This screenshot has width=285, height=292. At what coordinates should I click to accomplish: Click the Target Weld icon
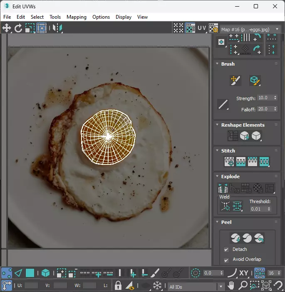(226, 206)
